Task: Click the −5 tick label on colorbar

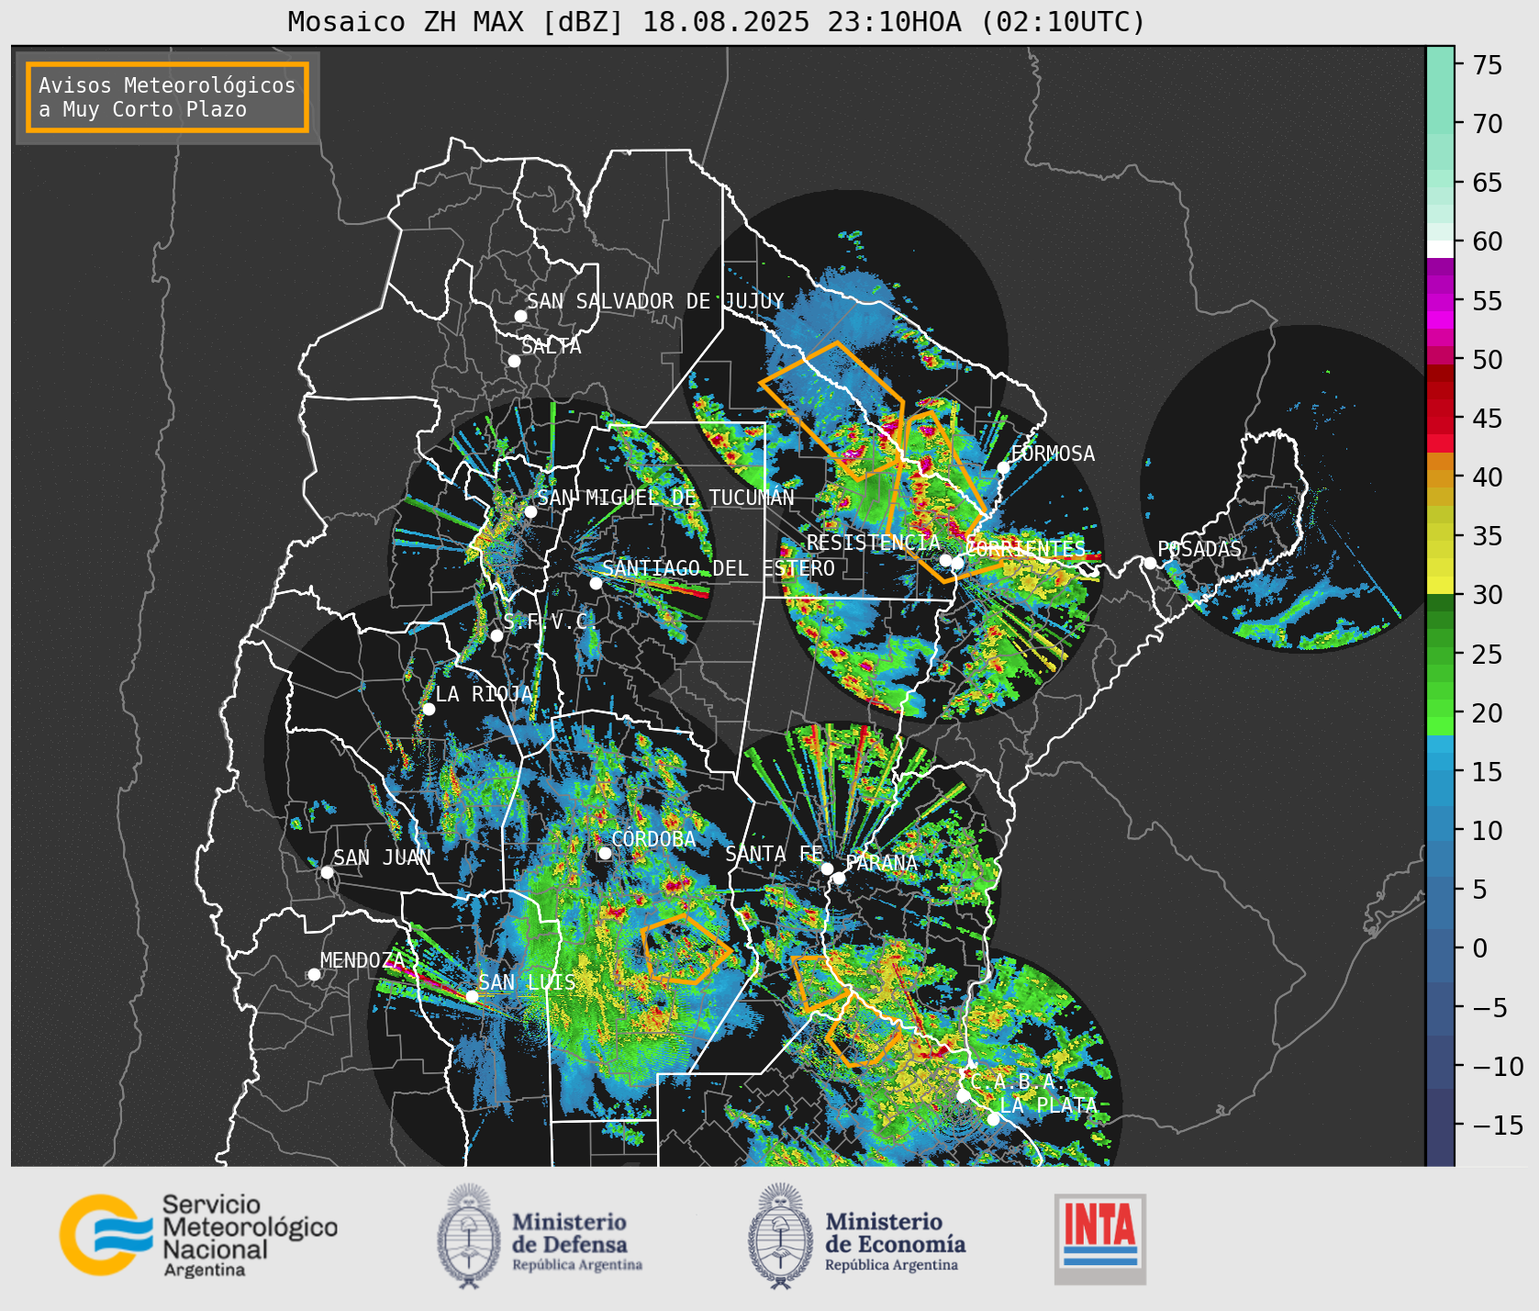Action: point(1489,1008)
